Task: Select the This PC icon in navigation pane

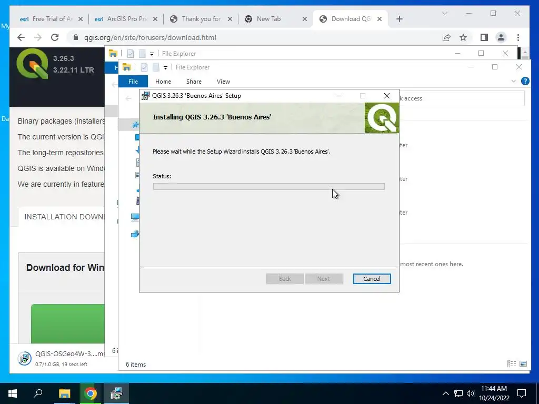Action: [x=135, y=217]
